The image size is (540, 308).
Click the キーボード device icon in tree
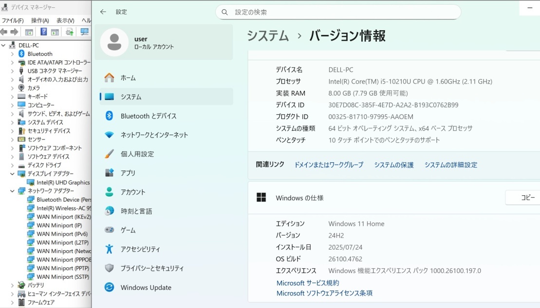(x=21, y=97)
